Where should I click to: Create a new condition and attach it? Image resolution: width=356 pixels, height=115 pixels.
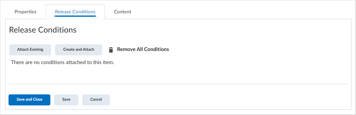click(x=79, y=50)
